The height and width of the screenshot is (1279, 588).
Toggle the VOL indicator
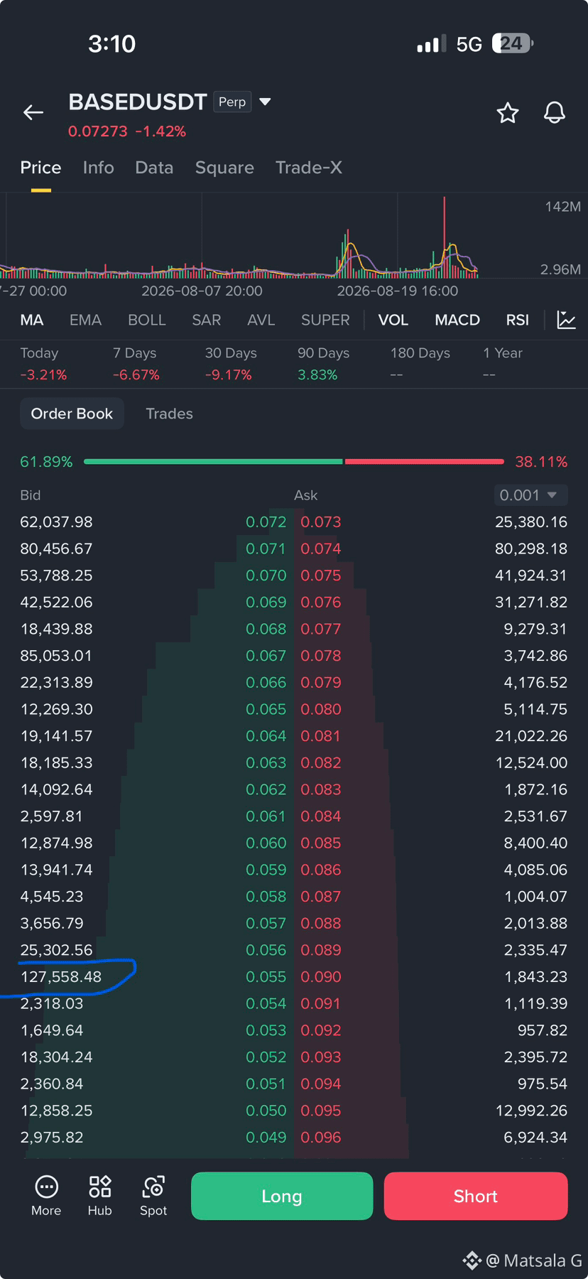click(393, 320)
